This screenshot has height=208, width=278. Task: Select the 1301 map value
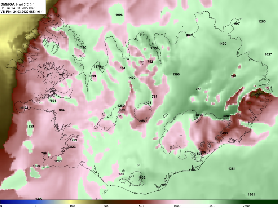point(251,194)
